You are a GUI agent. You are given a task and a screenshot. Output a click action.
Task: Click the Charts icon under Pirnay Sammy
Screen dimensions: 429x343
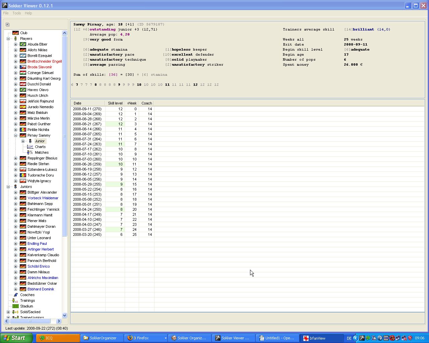point(30,147)
